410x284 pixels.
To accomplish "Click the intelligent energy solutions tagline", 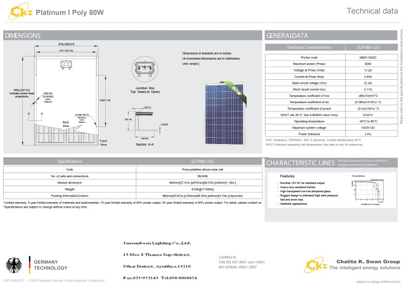I will (364, 268).
